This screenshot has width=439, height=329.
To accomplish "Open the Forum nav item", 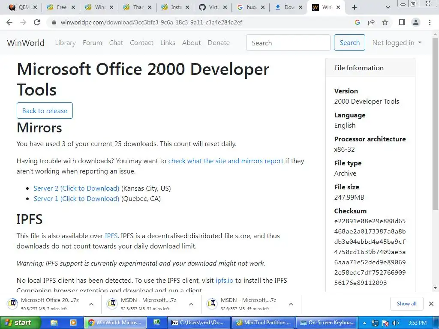I will coord(93,43).
